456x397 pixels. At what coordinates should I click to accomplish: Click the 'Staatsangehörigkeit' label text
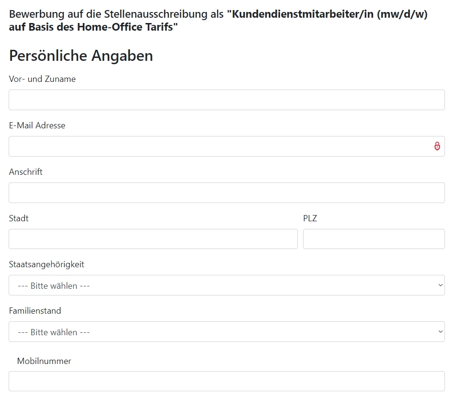pyautogui.click(x=47, y=264)
